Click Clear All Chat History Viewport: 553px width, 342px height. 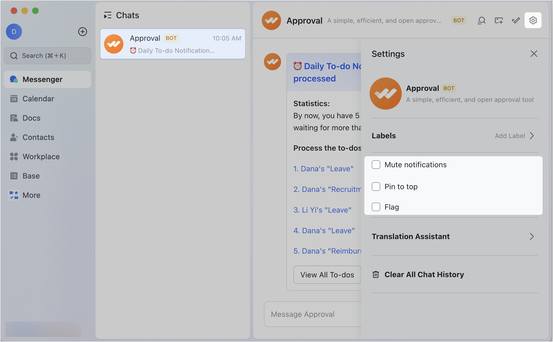click(424, 274)
